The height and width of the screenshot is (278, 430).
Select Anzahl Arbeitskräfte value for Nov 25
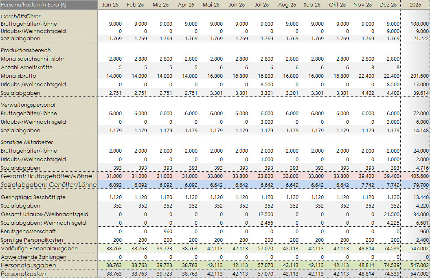(x=372, y=68)
